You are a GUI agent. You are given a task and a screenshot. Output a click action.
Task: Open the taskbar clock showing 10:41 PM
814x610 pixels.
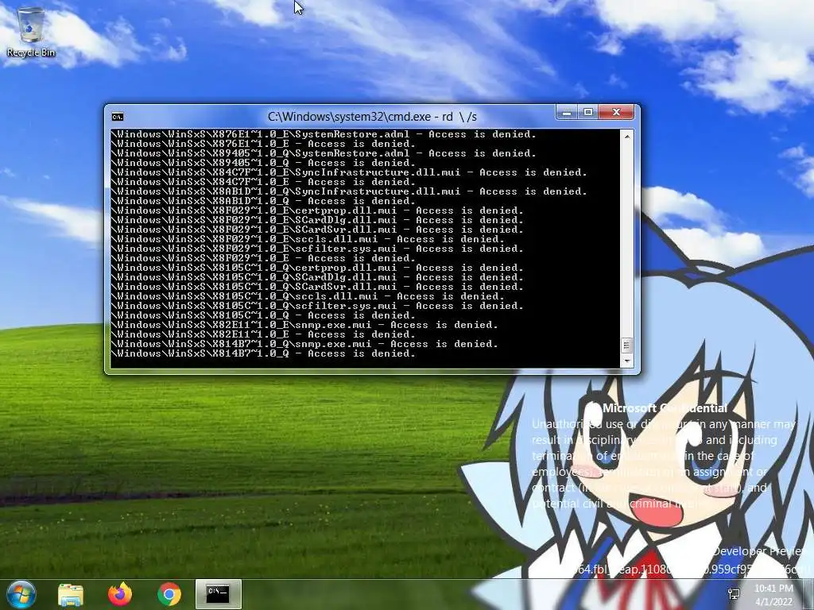pyautogui.click(x=774, y=595)
